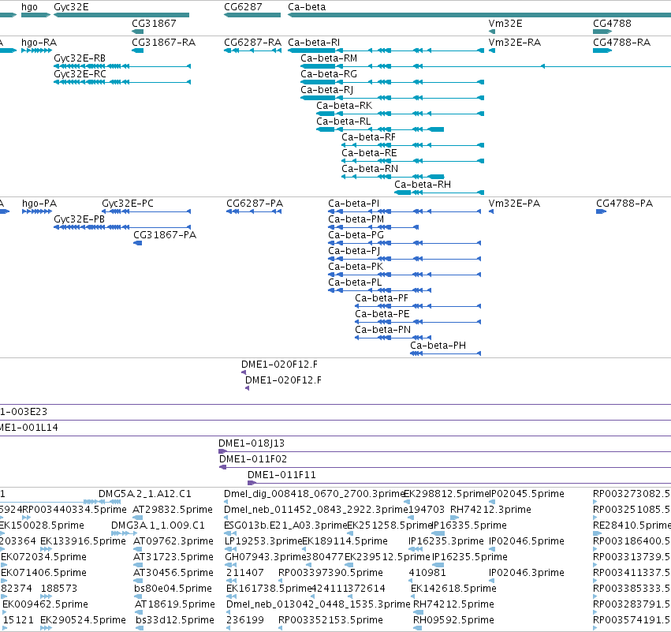This screenshot has width=671, height=632.
Task: Select the Ca-beta-RE transcript label
Action: (369, 153)
